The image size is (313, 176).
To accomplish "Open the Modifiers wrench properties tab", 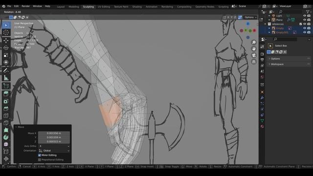I will point(262,98).
